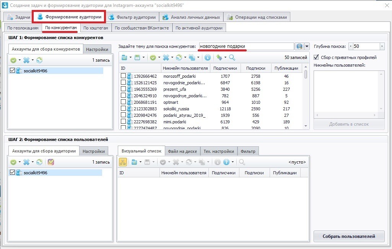Click the 'Собрать пользователей' button
The width and height of the screenshot is (392, 249).
[349, 236]
